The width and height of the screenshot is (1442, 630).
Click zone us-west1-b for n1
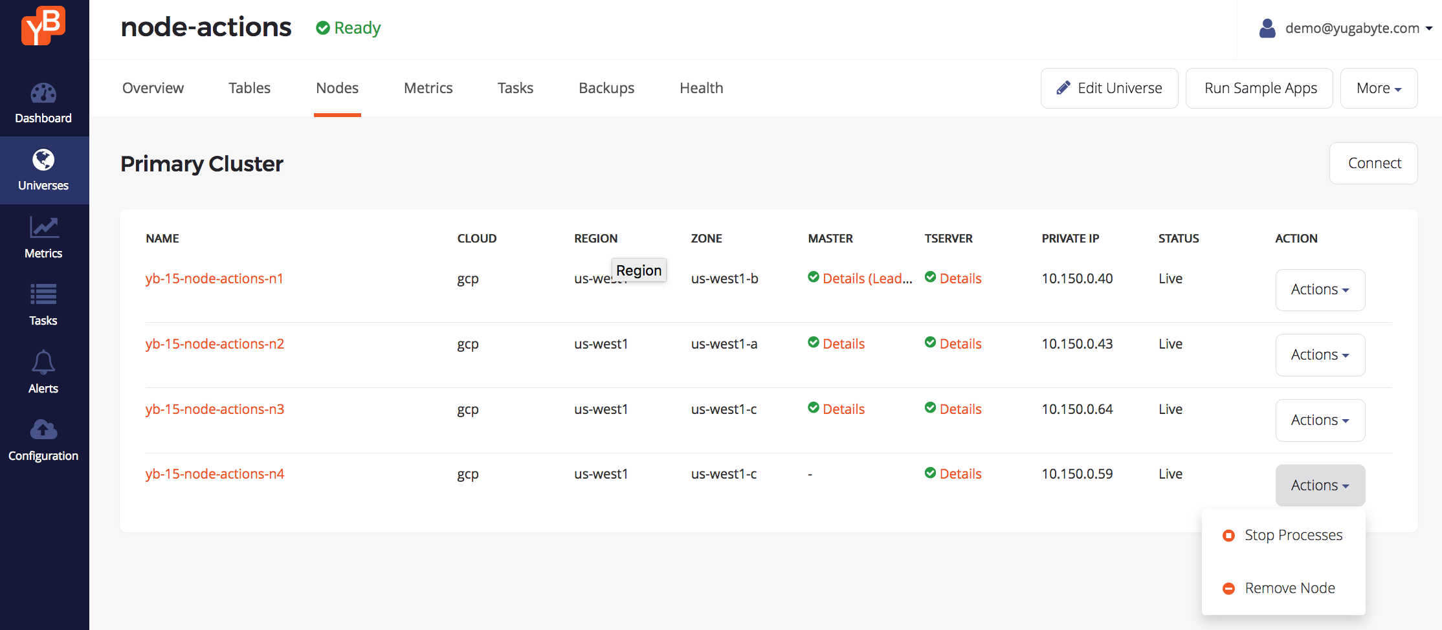pos(724,279)
